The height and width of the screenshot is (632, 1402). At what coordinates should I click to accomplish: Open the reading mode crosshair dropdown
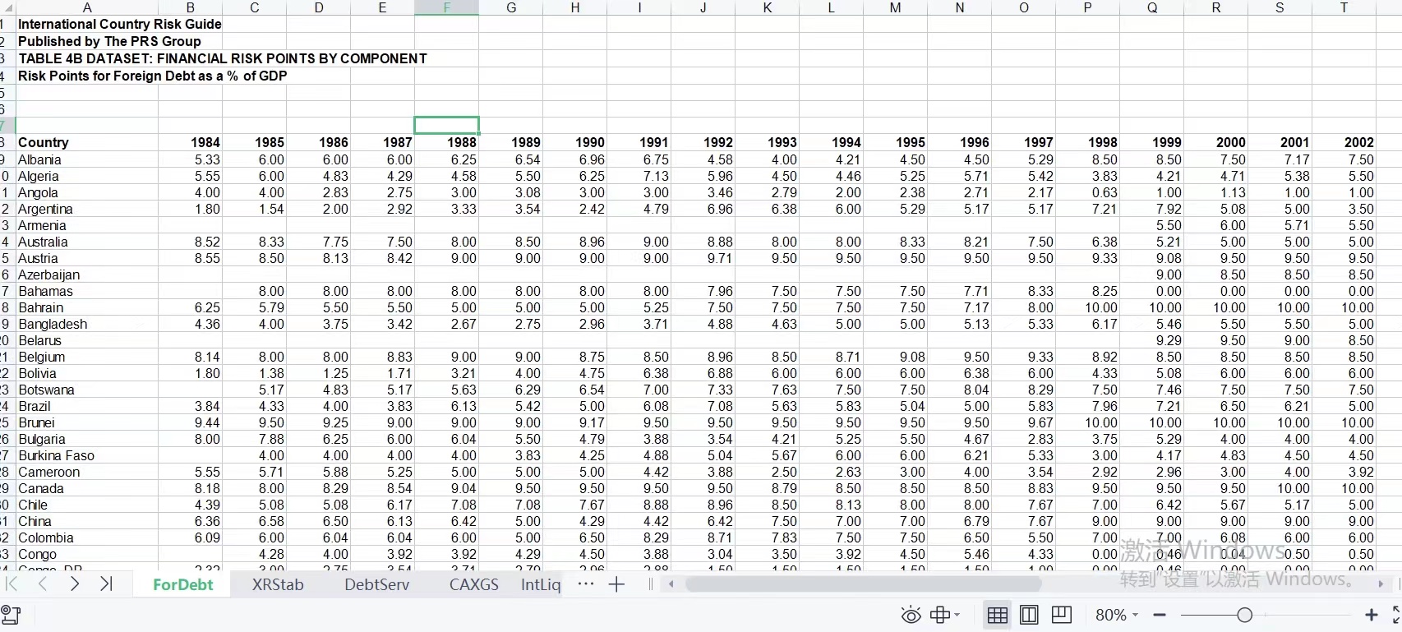945,615
